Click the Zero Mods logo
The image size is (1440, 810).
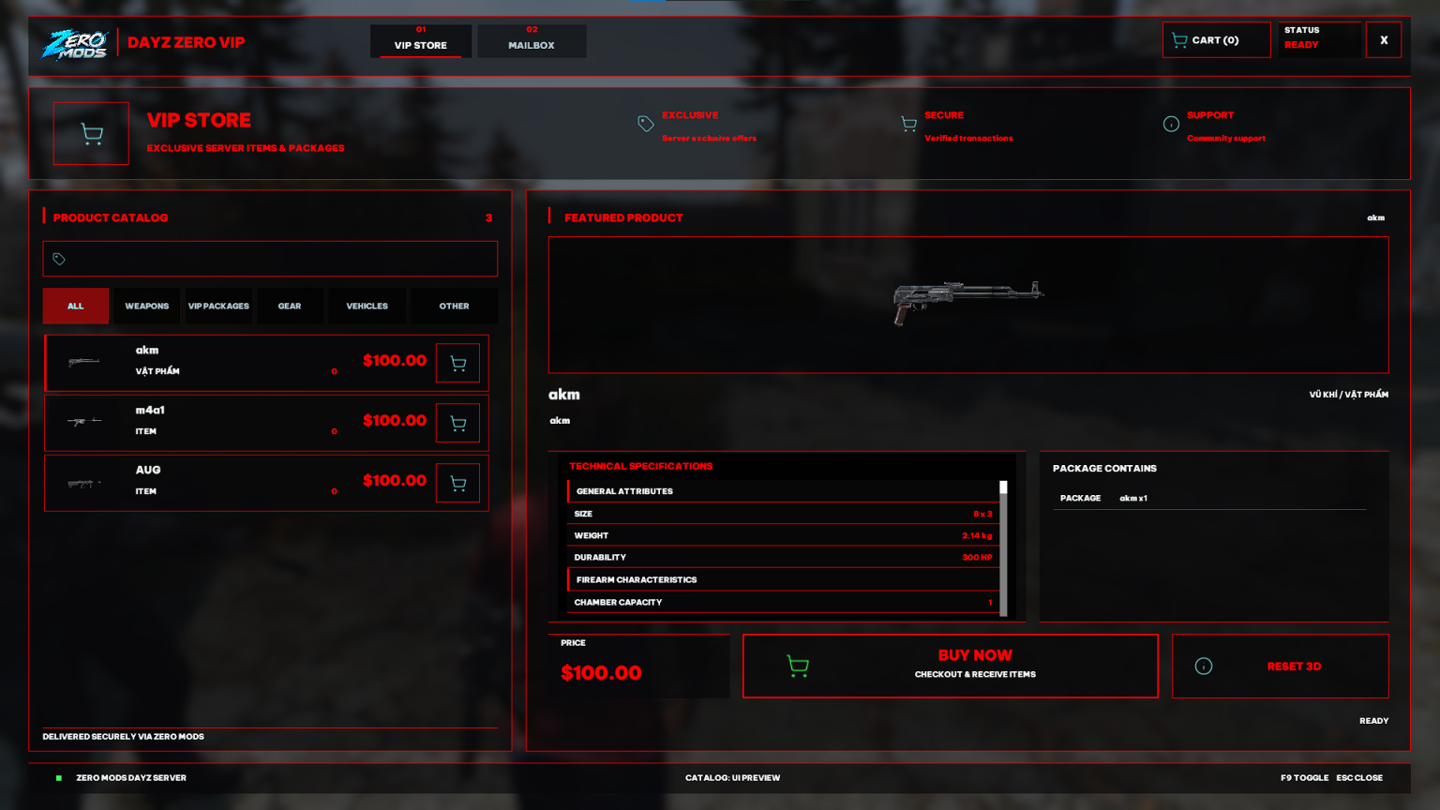pyautogui.click(x=75, y=43)
